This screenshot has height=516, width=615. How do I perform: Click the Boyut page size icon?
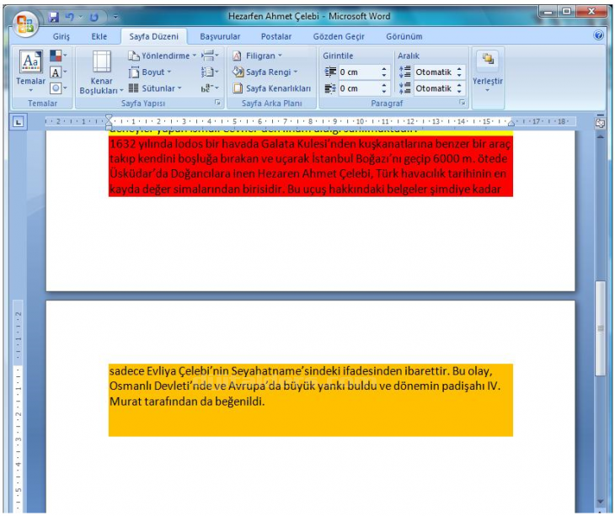click(x=134, y=72)
